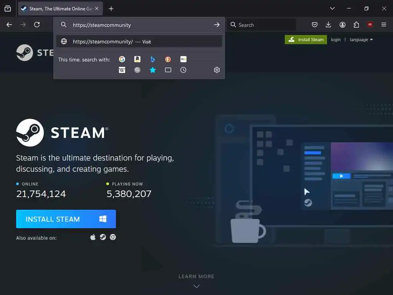Image resolution: width=393 pixels, height=295 pixels.
Task: Search in history via clock icon
Action: tap(183, 70)
